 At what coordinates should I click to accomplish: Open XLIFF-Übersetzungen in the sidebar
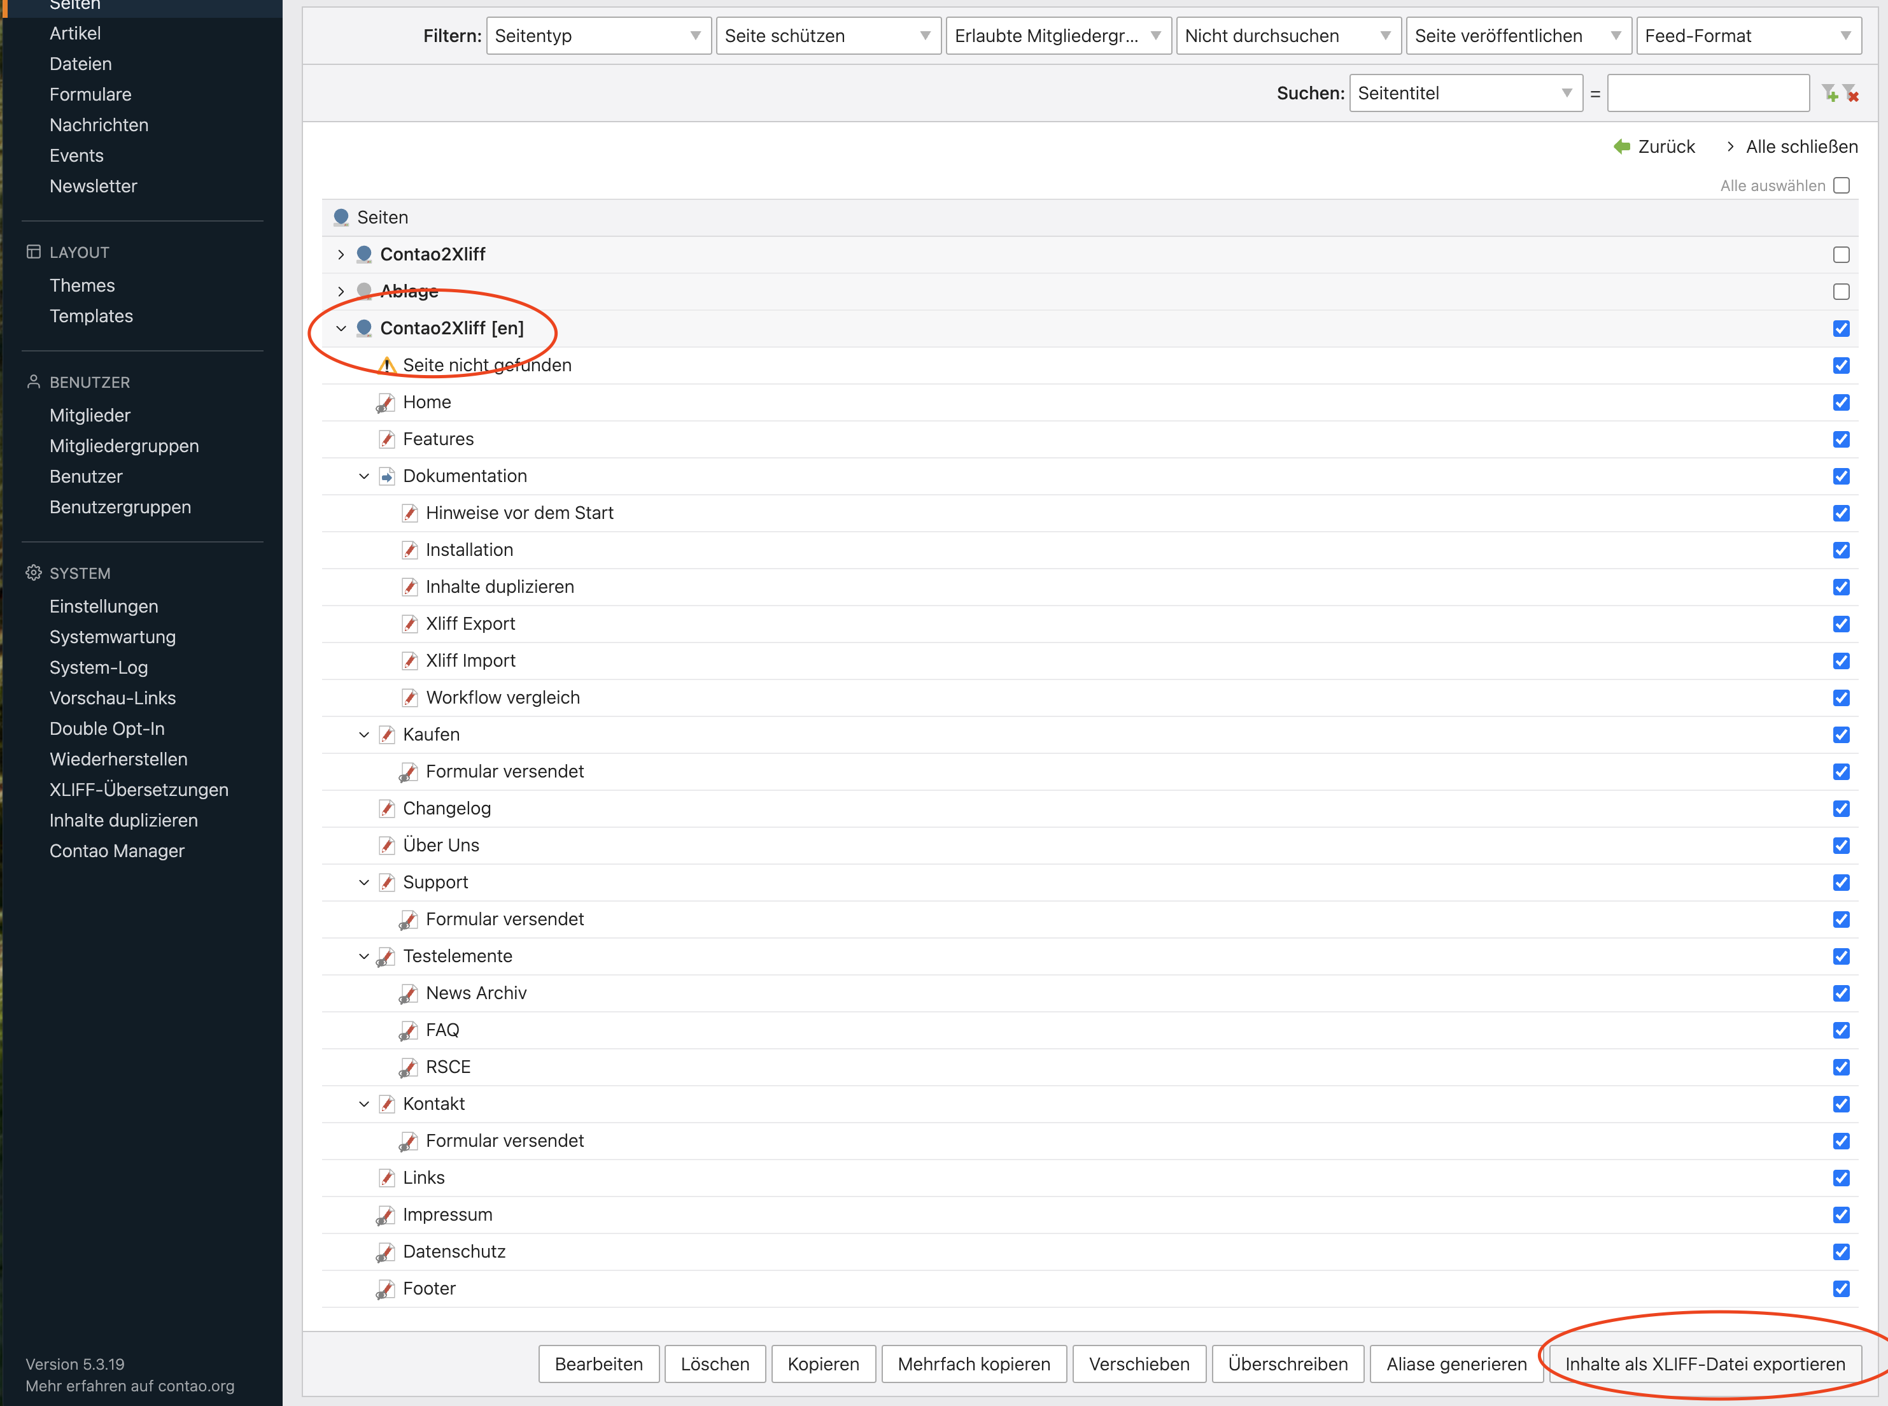tap(139, 790)
